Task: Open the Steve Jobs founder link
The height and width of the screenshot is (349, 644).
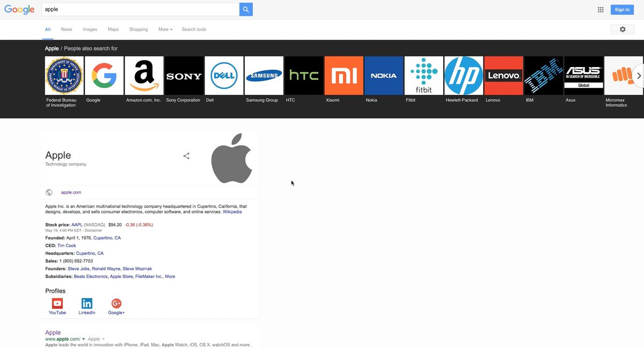Action: click(x=78, y=269)
